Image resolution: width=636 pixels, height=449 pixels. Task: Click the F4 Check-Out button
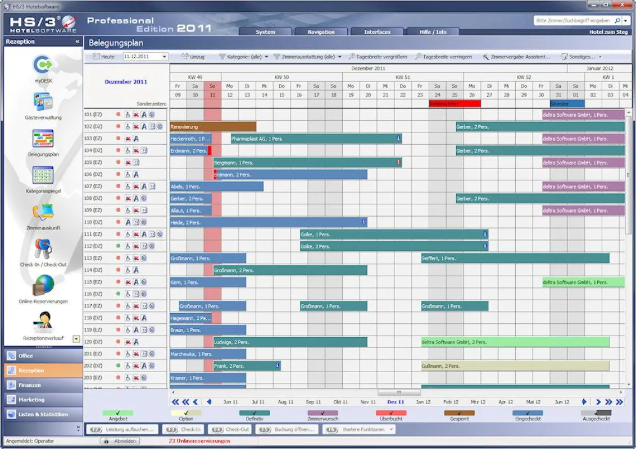coord(230,429)
